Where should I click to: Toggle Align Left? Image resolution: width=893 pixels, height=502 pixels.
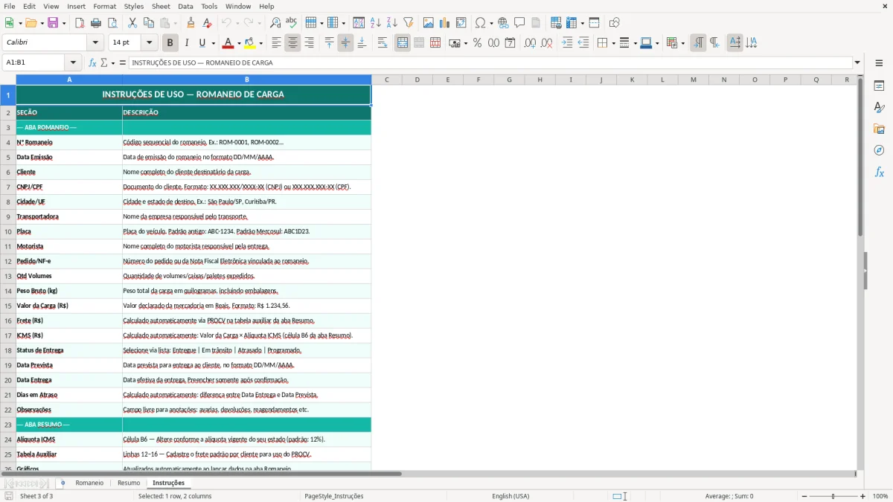pos(276,43)
